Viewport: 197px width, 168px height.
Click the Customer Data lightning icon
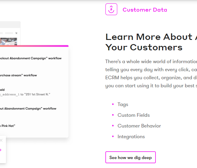tap(111, 9)
